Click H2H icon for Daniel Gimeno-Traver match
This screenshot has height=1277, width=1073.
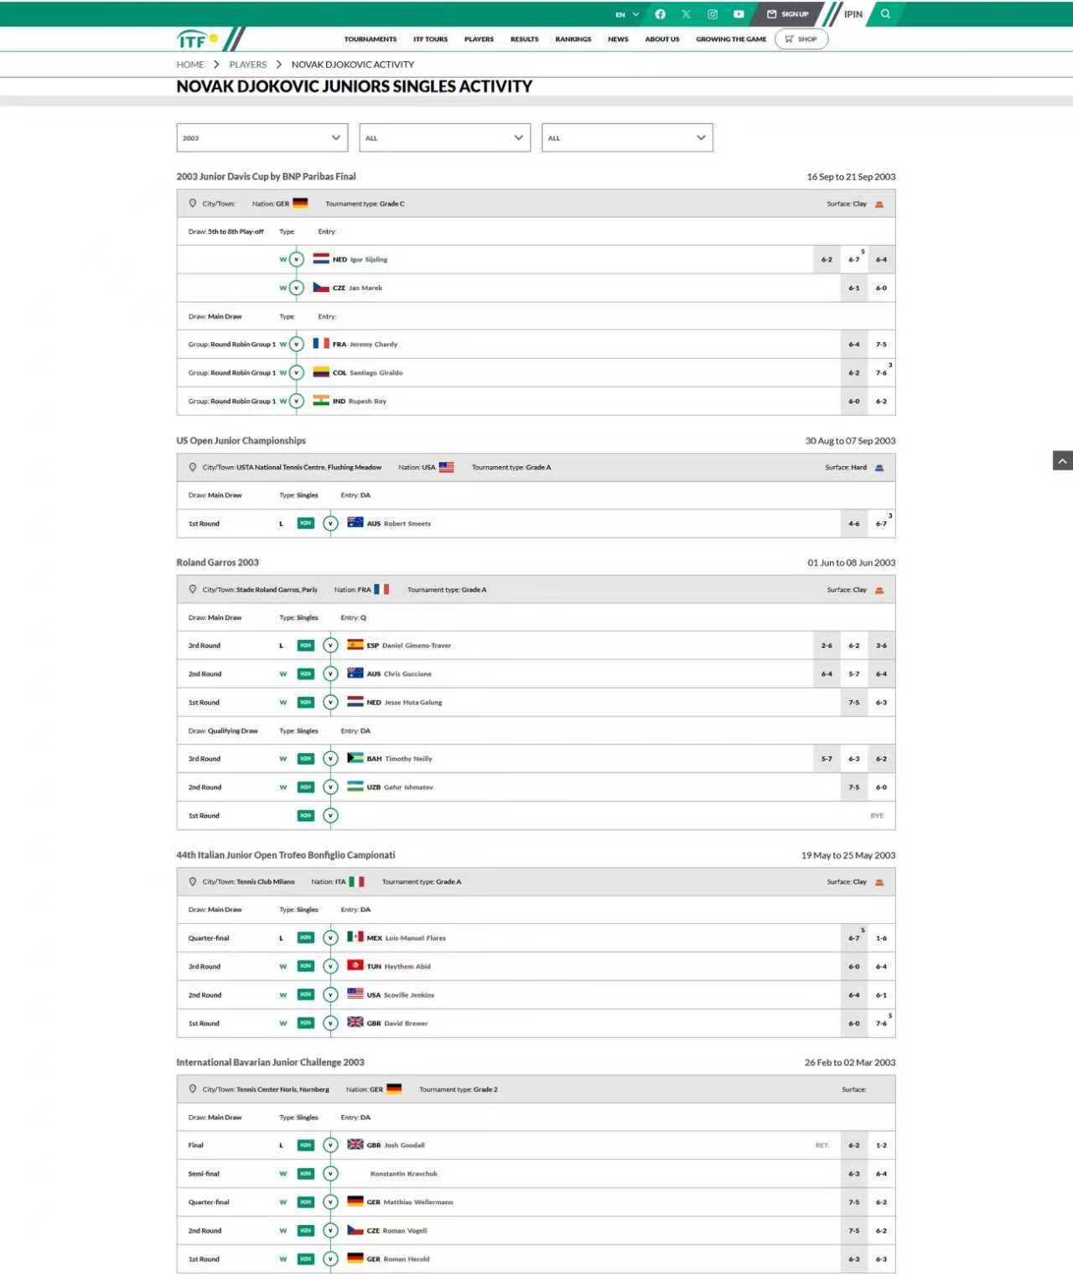coord(306,646)
